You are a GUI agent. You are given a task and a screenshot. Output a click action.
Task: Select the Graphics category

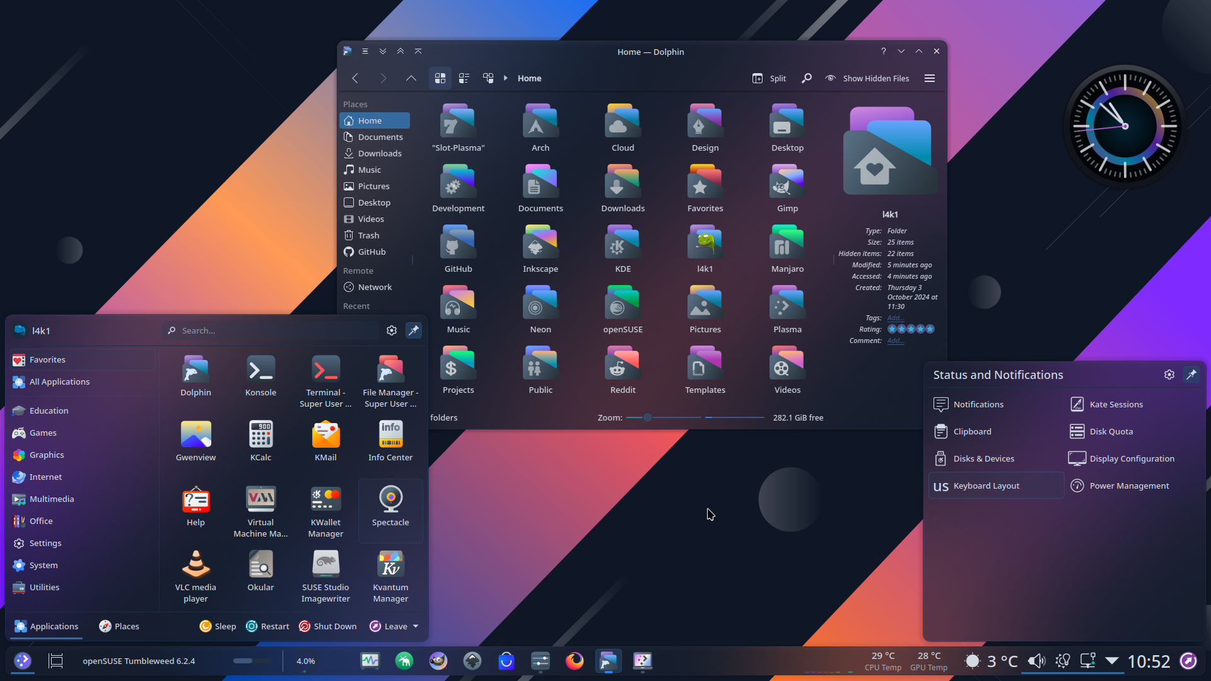pos(82,455)
